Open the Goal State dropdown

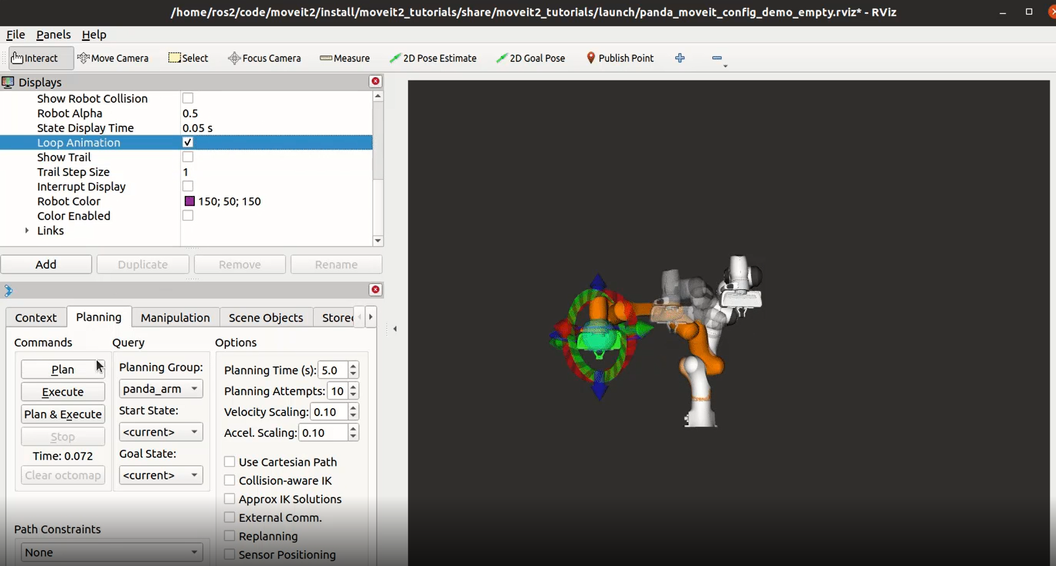point(161,475)
